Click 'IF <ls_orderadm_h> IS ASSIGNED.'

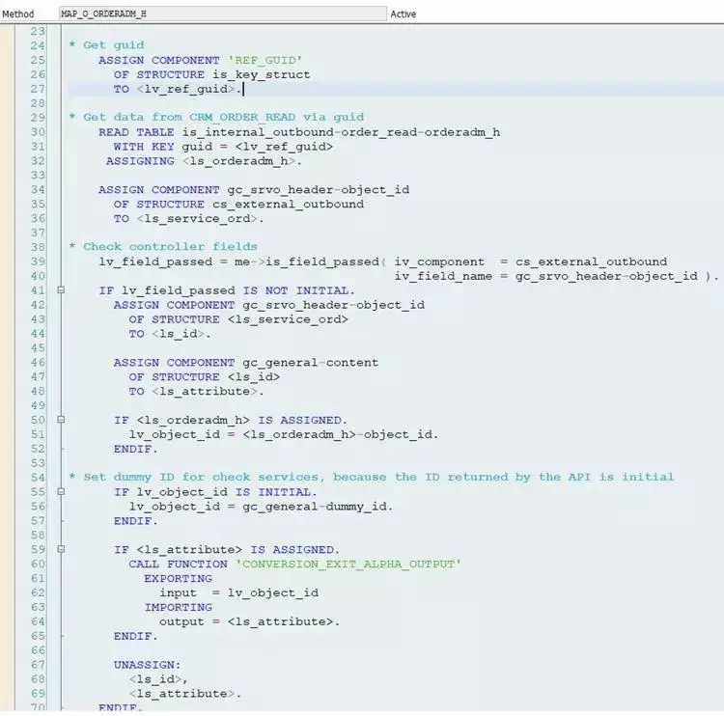[x=231, y=421]
